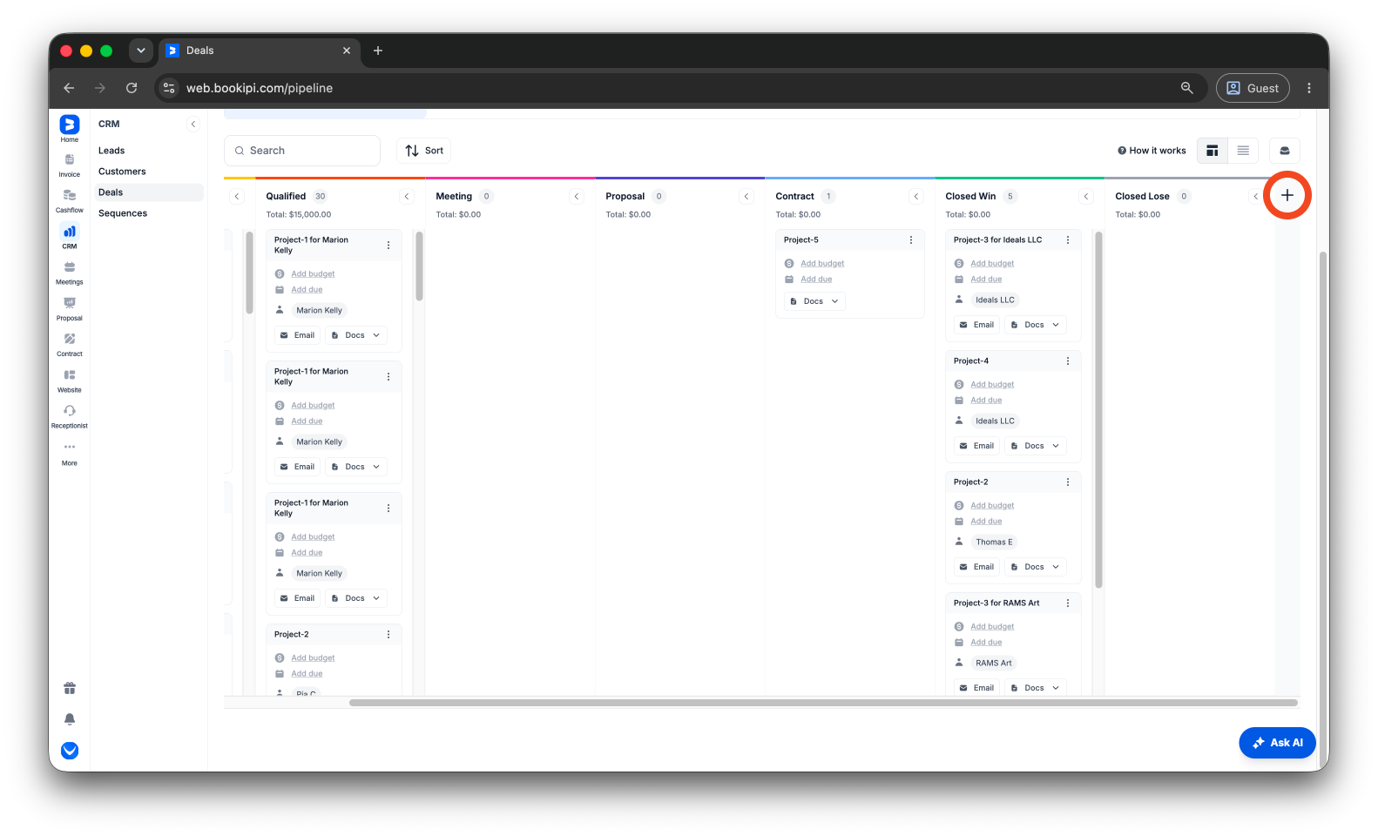Image resolution: width=1378 pixels, height=836 pixels.
Task: Select the Deals browser tab
Action: 259,51
